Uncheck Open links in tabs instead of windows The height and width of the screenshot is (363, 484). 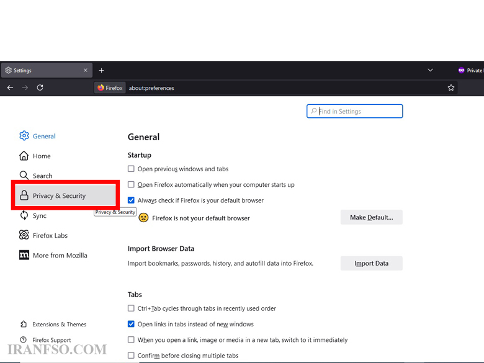coord(131,324)
